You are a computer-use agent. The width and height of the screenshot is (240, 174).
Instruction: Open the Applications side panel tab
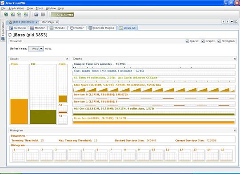(x=3, y=30)
